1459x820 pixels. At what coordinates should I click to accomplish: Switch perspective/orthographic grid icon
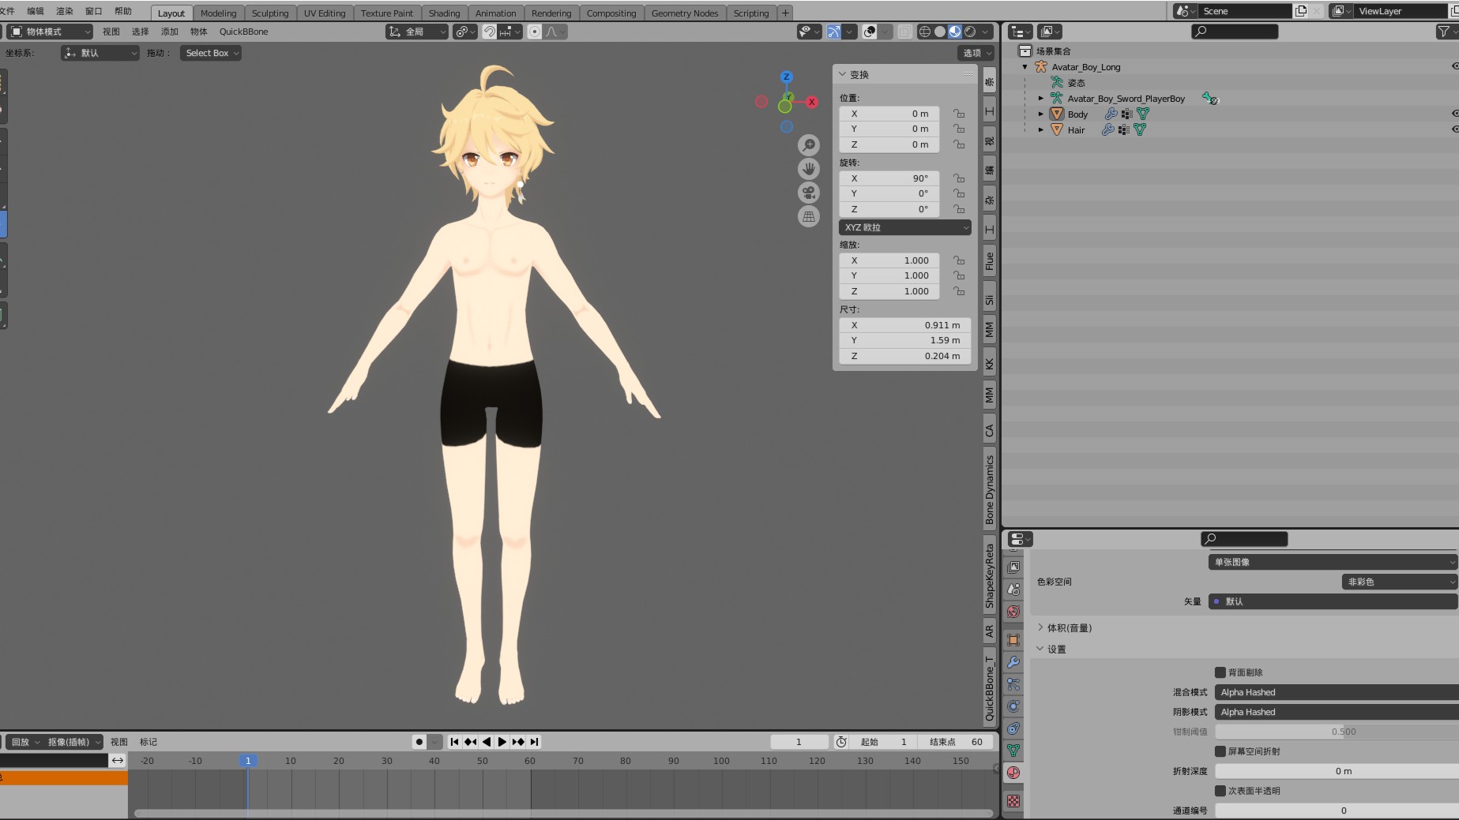808,216
